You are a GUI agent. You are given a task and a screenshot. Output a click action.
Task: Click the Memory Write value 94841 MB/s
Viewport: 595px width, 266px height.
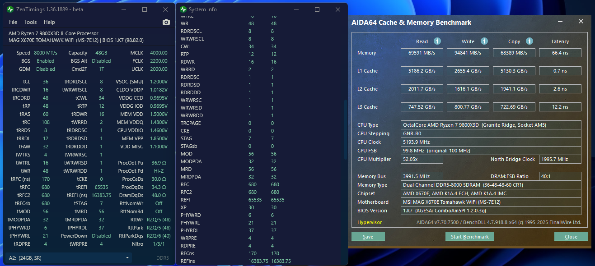click(468, 53)
